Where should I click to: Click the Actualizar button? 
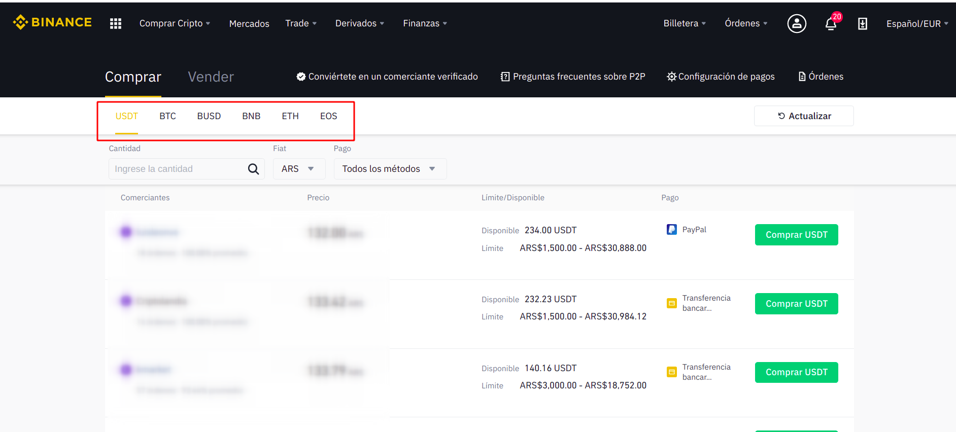[804, 116]
